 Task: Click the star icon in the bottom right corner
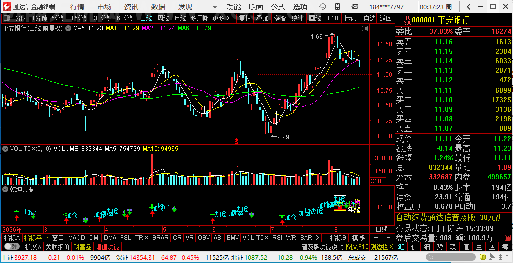tap(507, 258)
